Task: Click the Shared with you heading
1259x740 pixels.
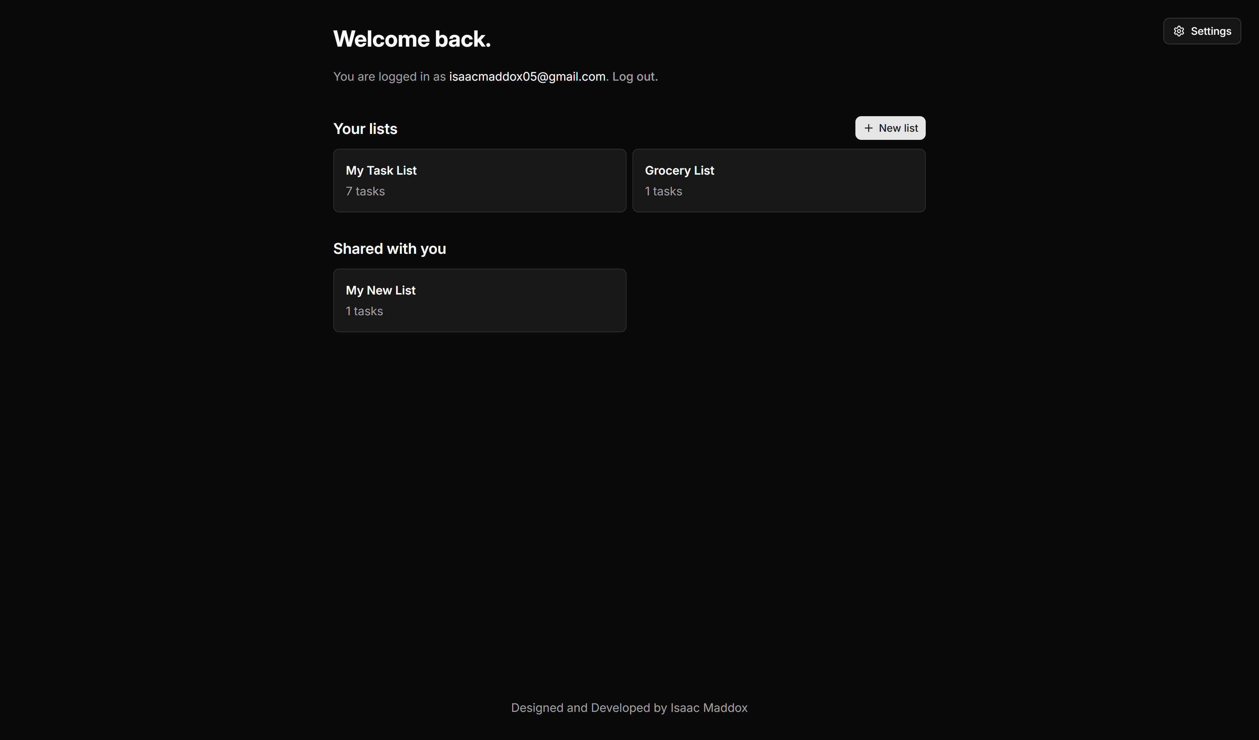Action: tap(390, 248)
